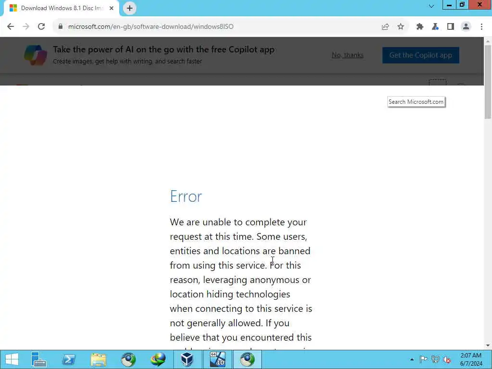
Task: Dismiss the banner with No, thanks
Action: coord(348,55)
